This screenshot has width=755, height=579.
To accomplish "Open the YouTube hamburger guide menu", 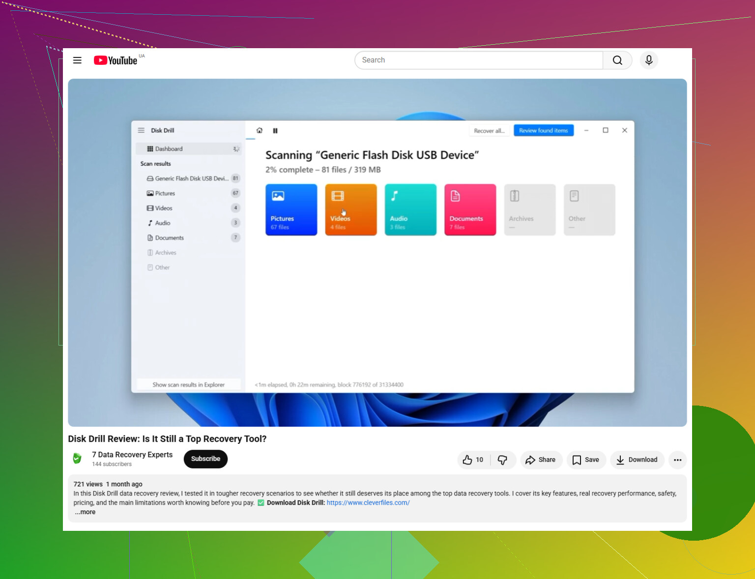I will point(77,60).
